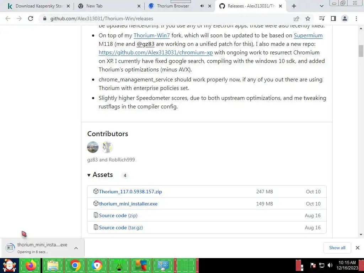Mute the Thorium Browser tab audio icon
Screen dimensions: 364x273
pyautogui.click(x=202, y=6)
